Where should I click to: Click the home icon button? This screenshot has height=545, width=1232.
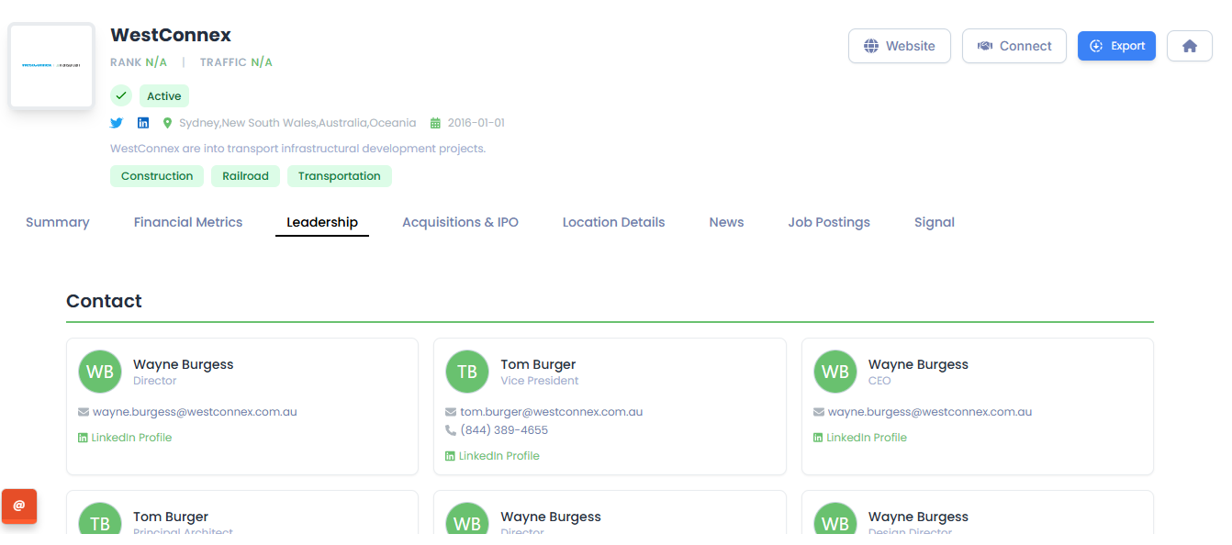1190,46
